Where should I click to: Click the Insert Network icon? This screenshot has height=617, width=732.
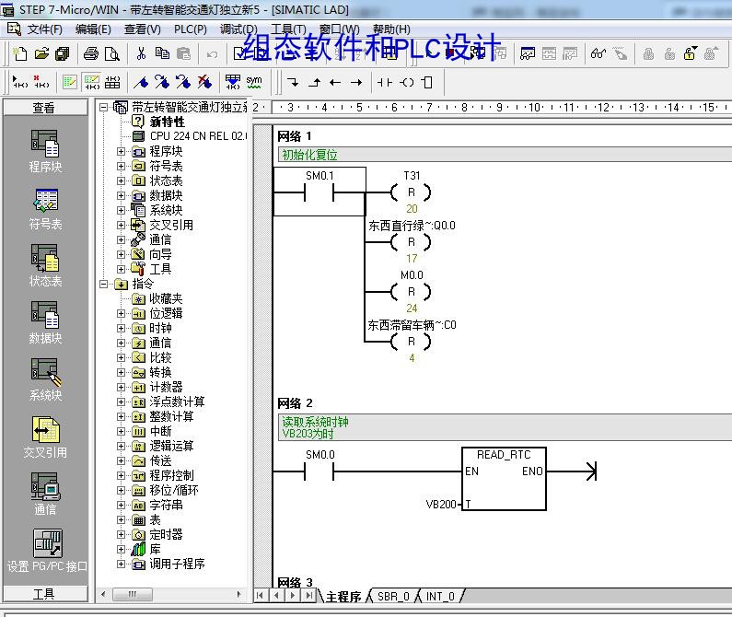20,82
